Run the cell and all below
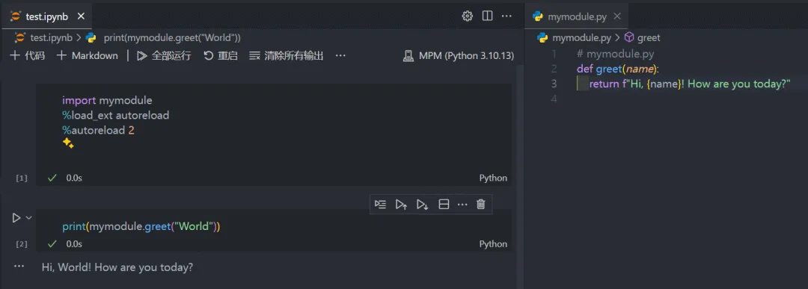 (x=422, y=205)
